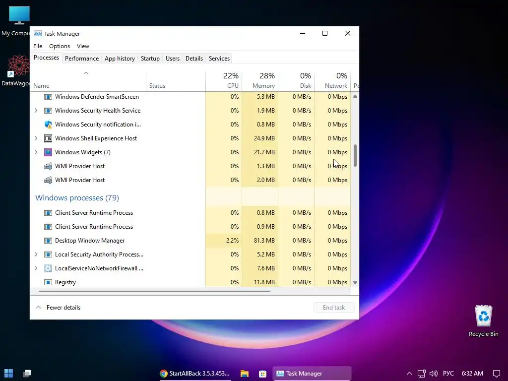Expand the Windows Security Health Service row
The height and width of the screenshot is (381, 508).
coord(36,111)
